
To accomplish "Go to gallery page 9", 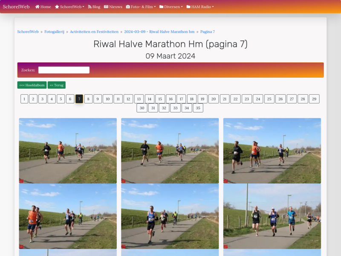I will click(x=98, y=99).
